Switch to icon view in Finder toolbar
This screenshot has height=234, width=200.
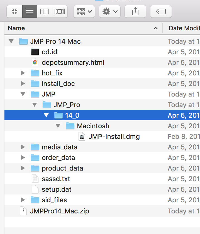point(14,11)
